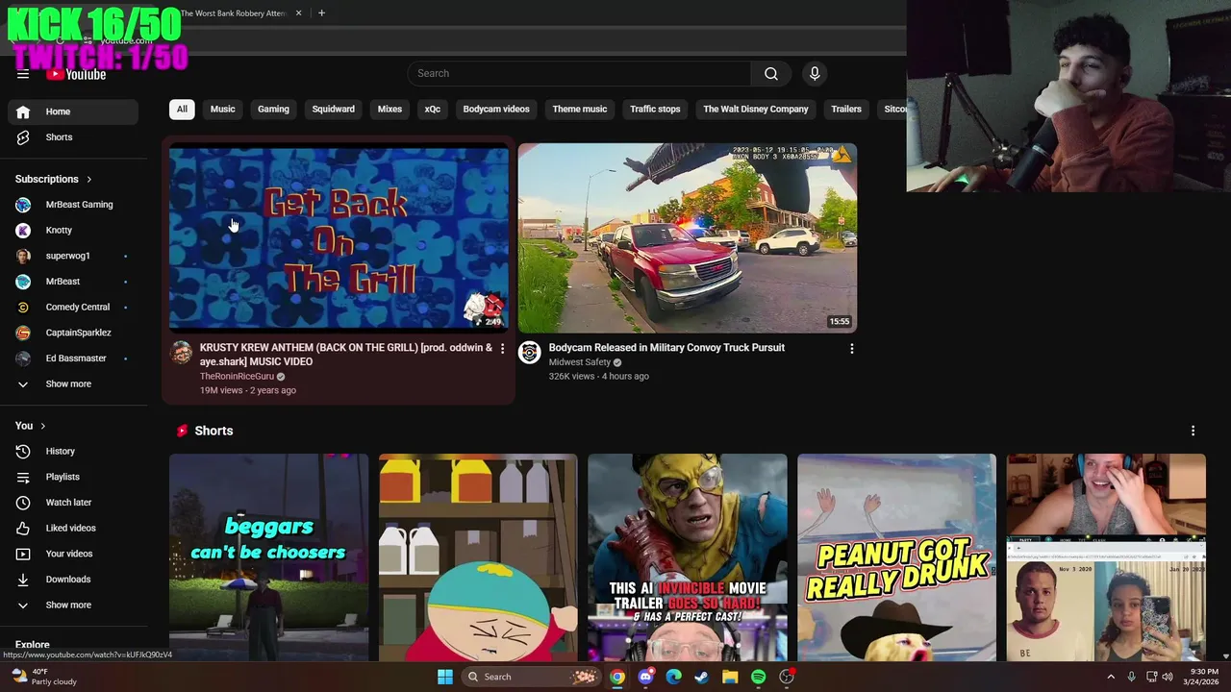1231x692 pixels.
Task: Expand Subscriptions Show more
Action: (x=73, y=384)
